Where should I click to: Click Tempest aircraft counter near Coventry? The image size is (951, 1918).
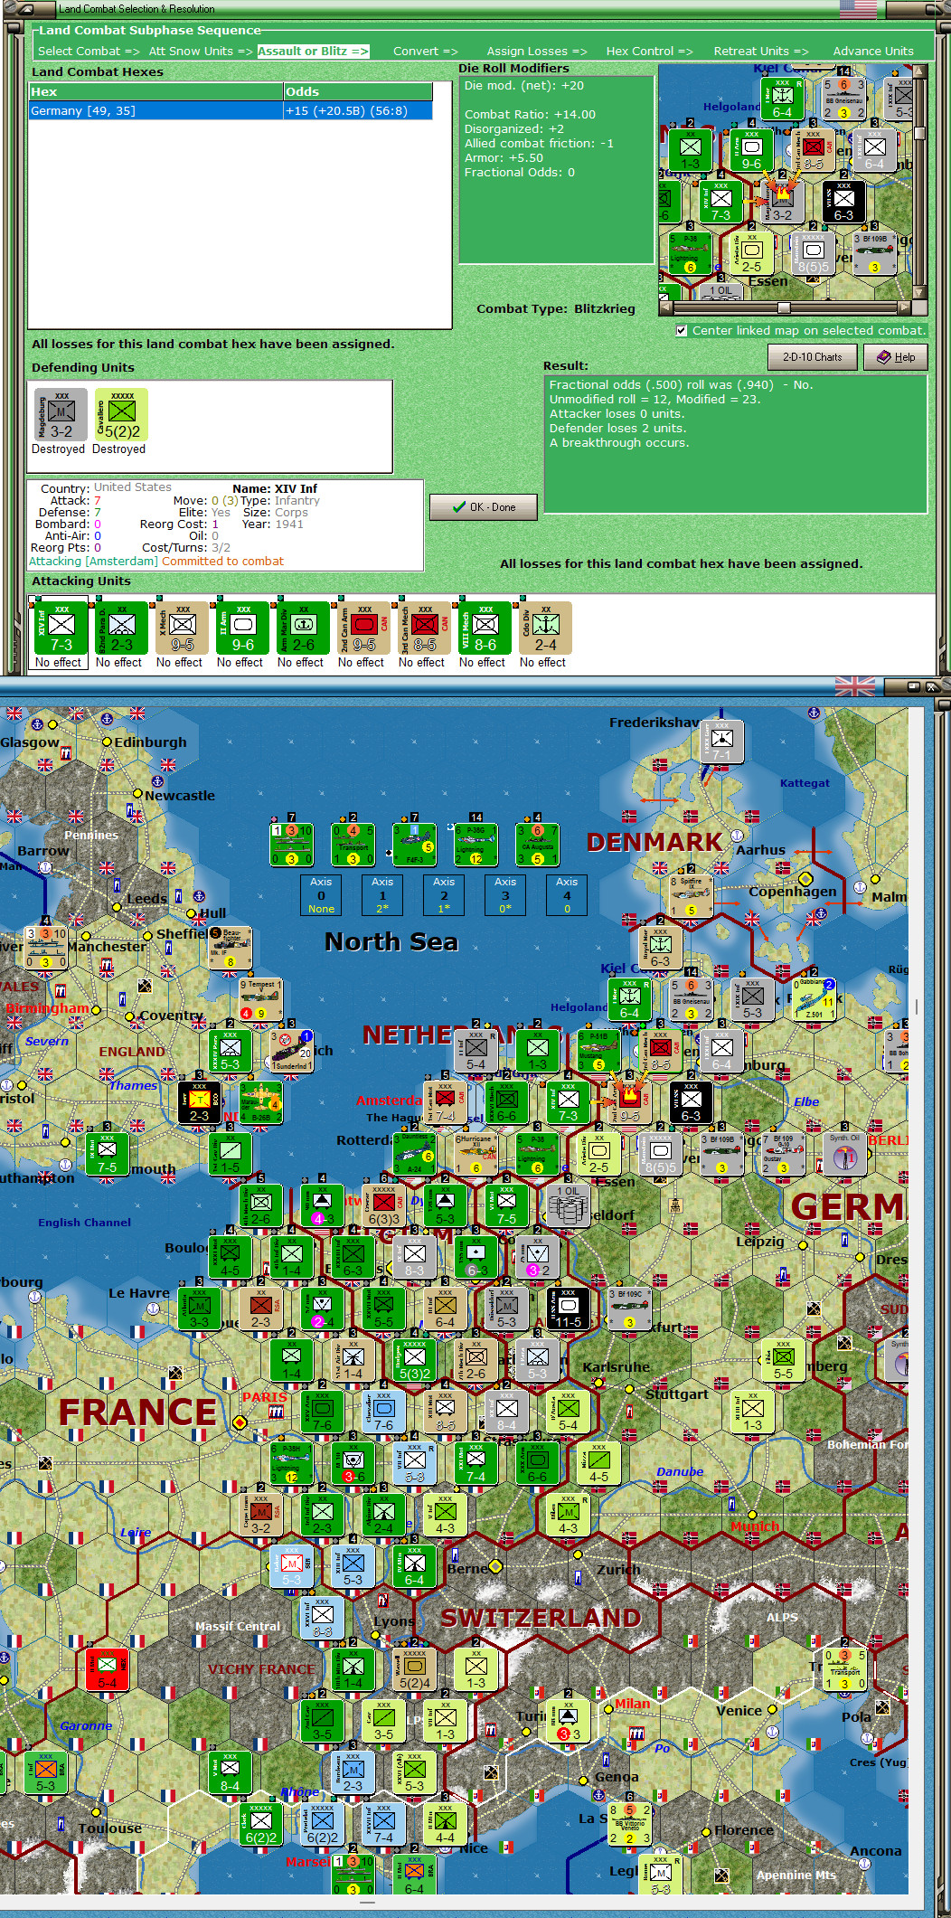click(x=261, y=998)
